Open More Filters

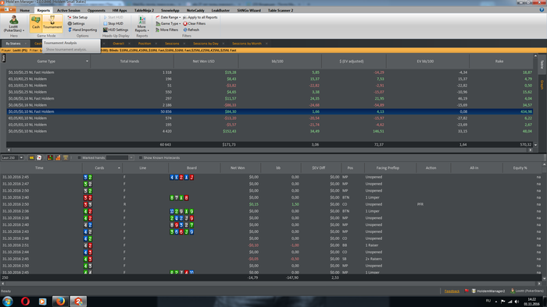tap(166, 30)
